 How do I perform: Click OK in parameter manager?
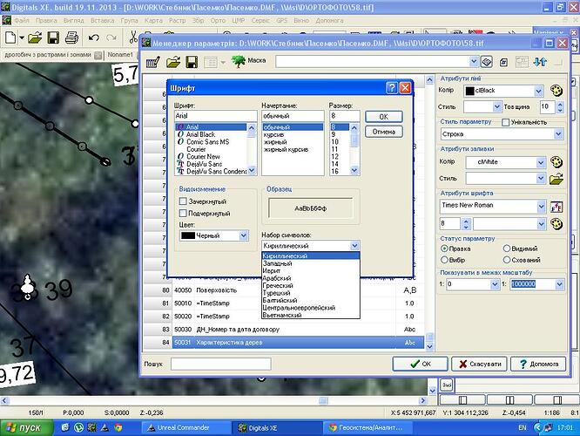coord(421,364)
